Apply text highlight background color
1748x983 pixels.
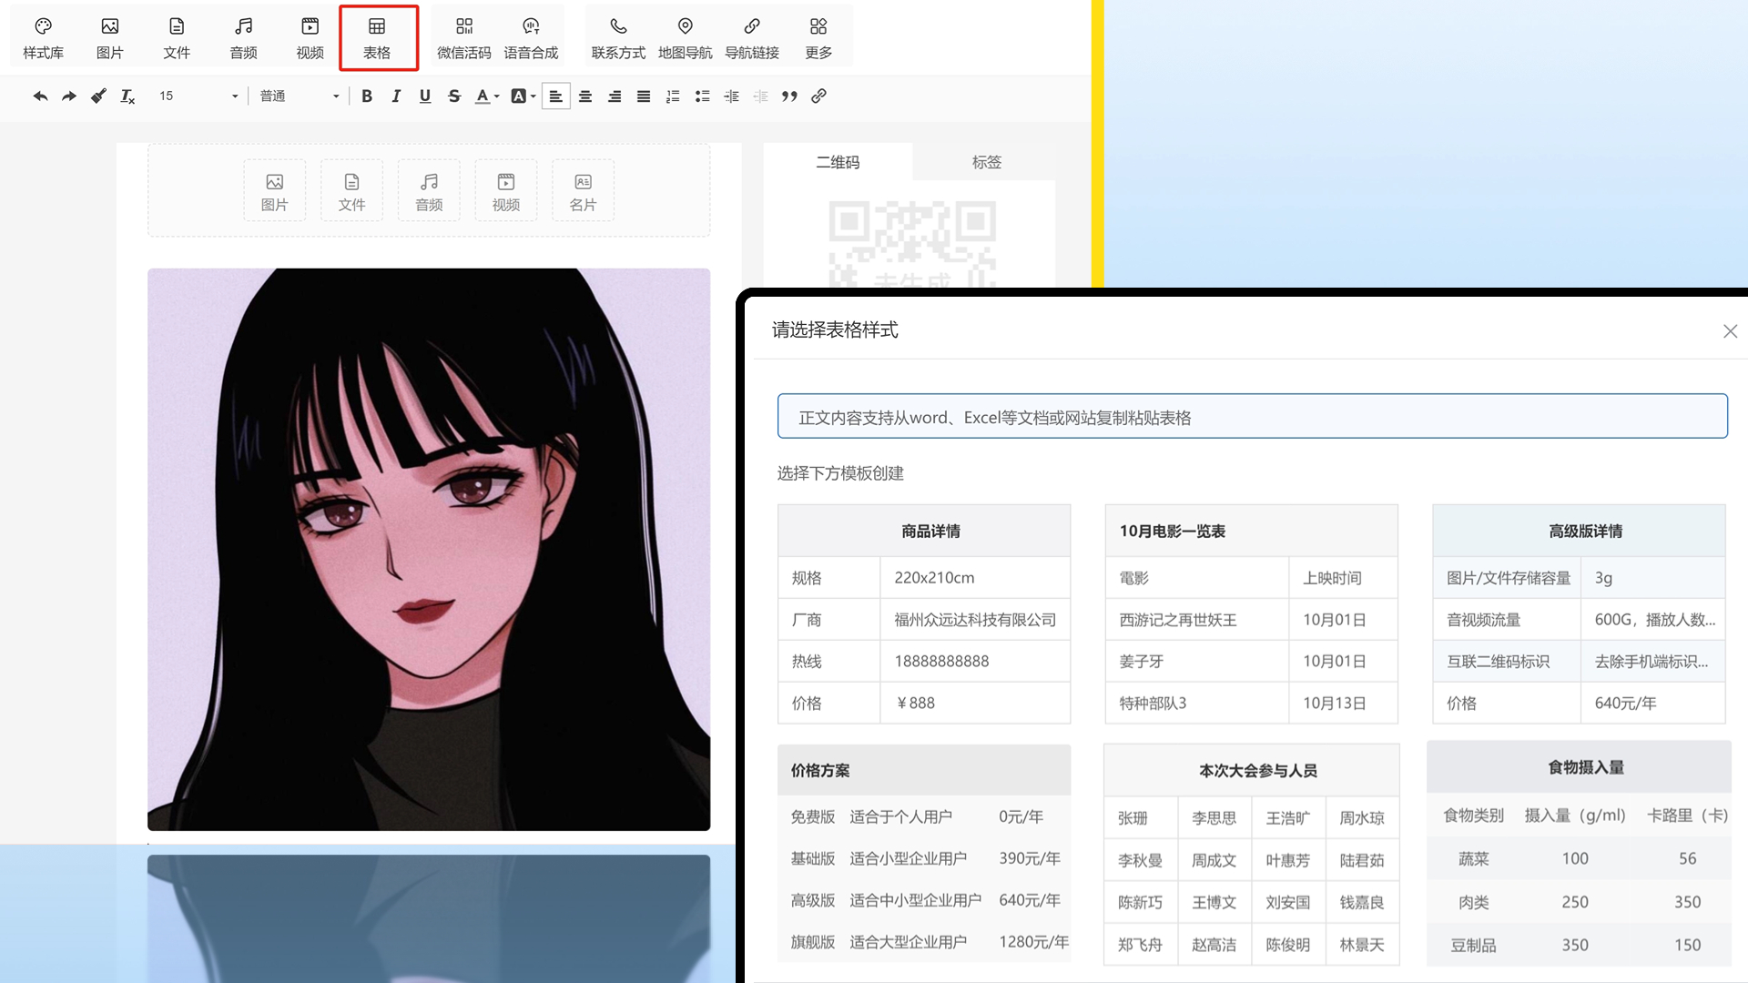[518, 96]
